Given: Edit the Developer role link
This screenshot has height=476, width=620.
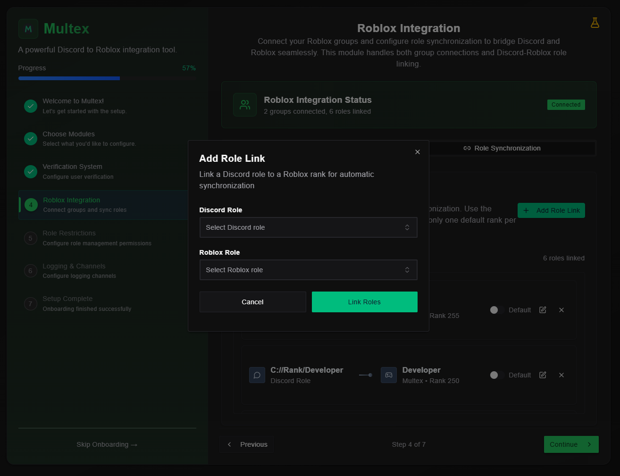Looking at the screenshot, I should pos(543,375).
